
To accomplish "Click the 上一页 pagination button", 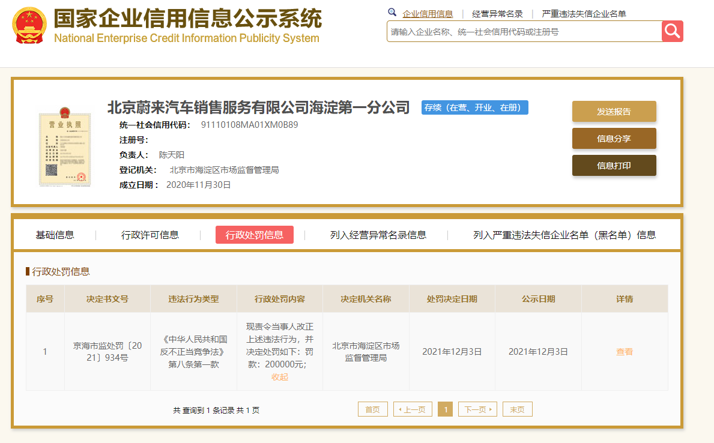I will (x=413, y=409).
